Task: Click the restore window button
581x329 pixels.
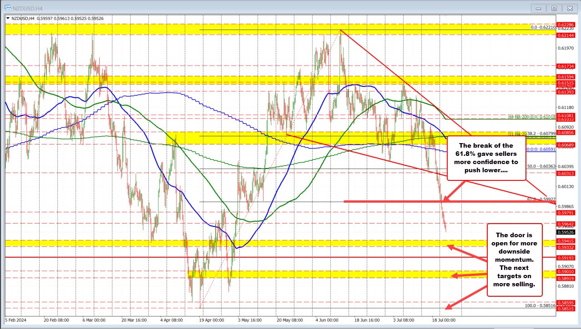Action: coord(554,8)
